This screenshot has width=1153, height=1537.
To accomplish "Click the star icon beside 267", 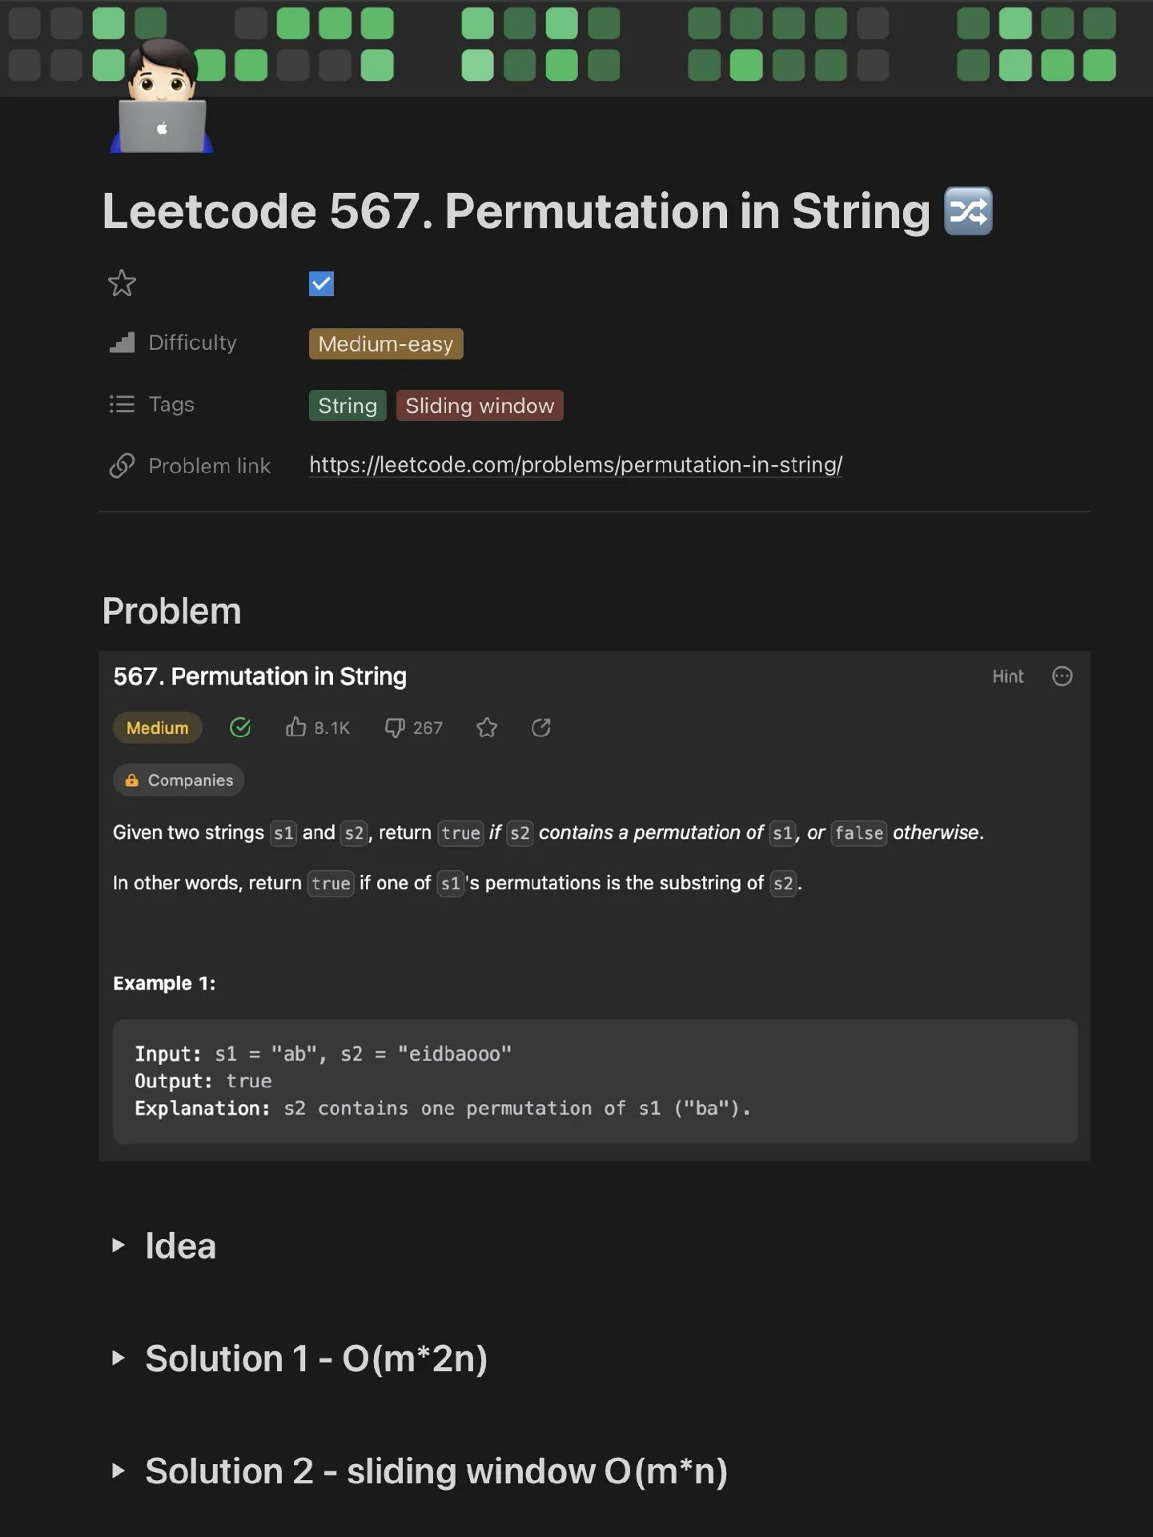I will [487, 728].
